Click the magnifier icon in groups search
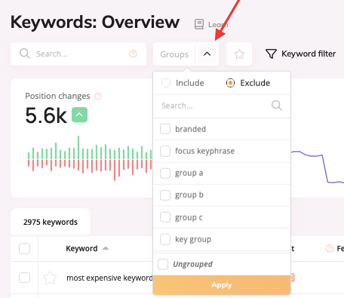Image resolution: width=344 pixels, height=298 pixels. click(x=277, y=106)
